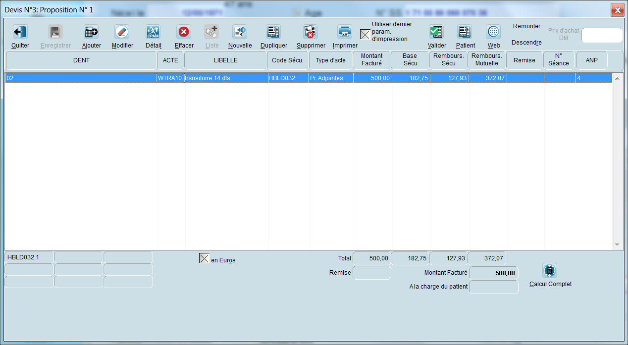Sort by the Montant Facturé column header
Screen dimensions: 628x345
pos(371,60)
